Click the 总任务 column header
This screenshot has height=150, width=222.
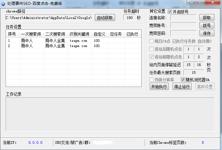tap(116, 34)
